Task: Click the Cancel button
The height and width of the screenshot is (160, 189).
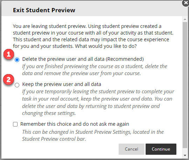Action: click(x=132, y=149)
